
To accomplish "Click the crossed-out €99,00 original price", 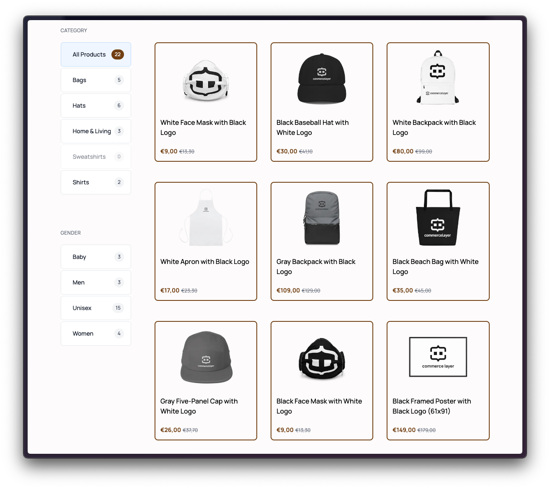I will click(x=423, y=152).
